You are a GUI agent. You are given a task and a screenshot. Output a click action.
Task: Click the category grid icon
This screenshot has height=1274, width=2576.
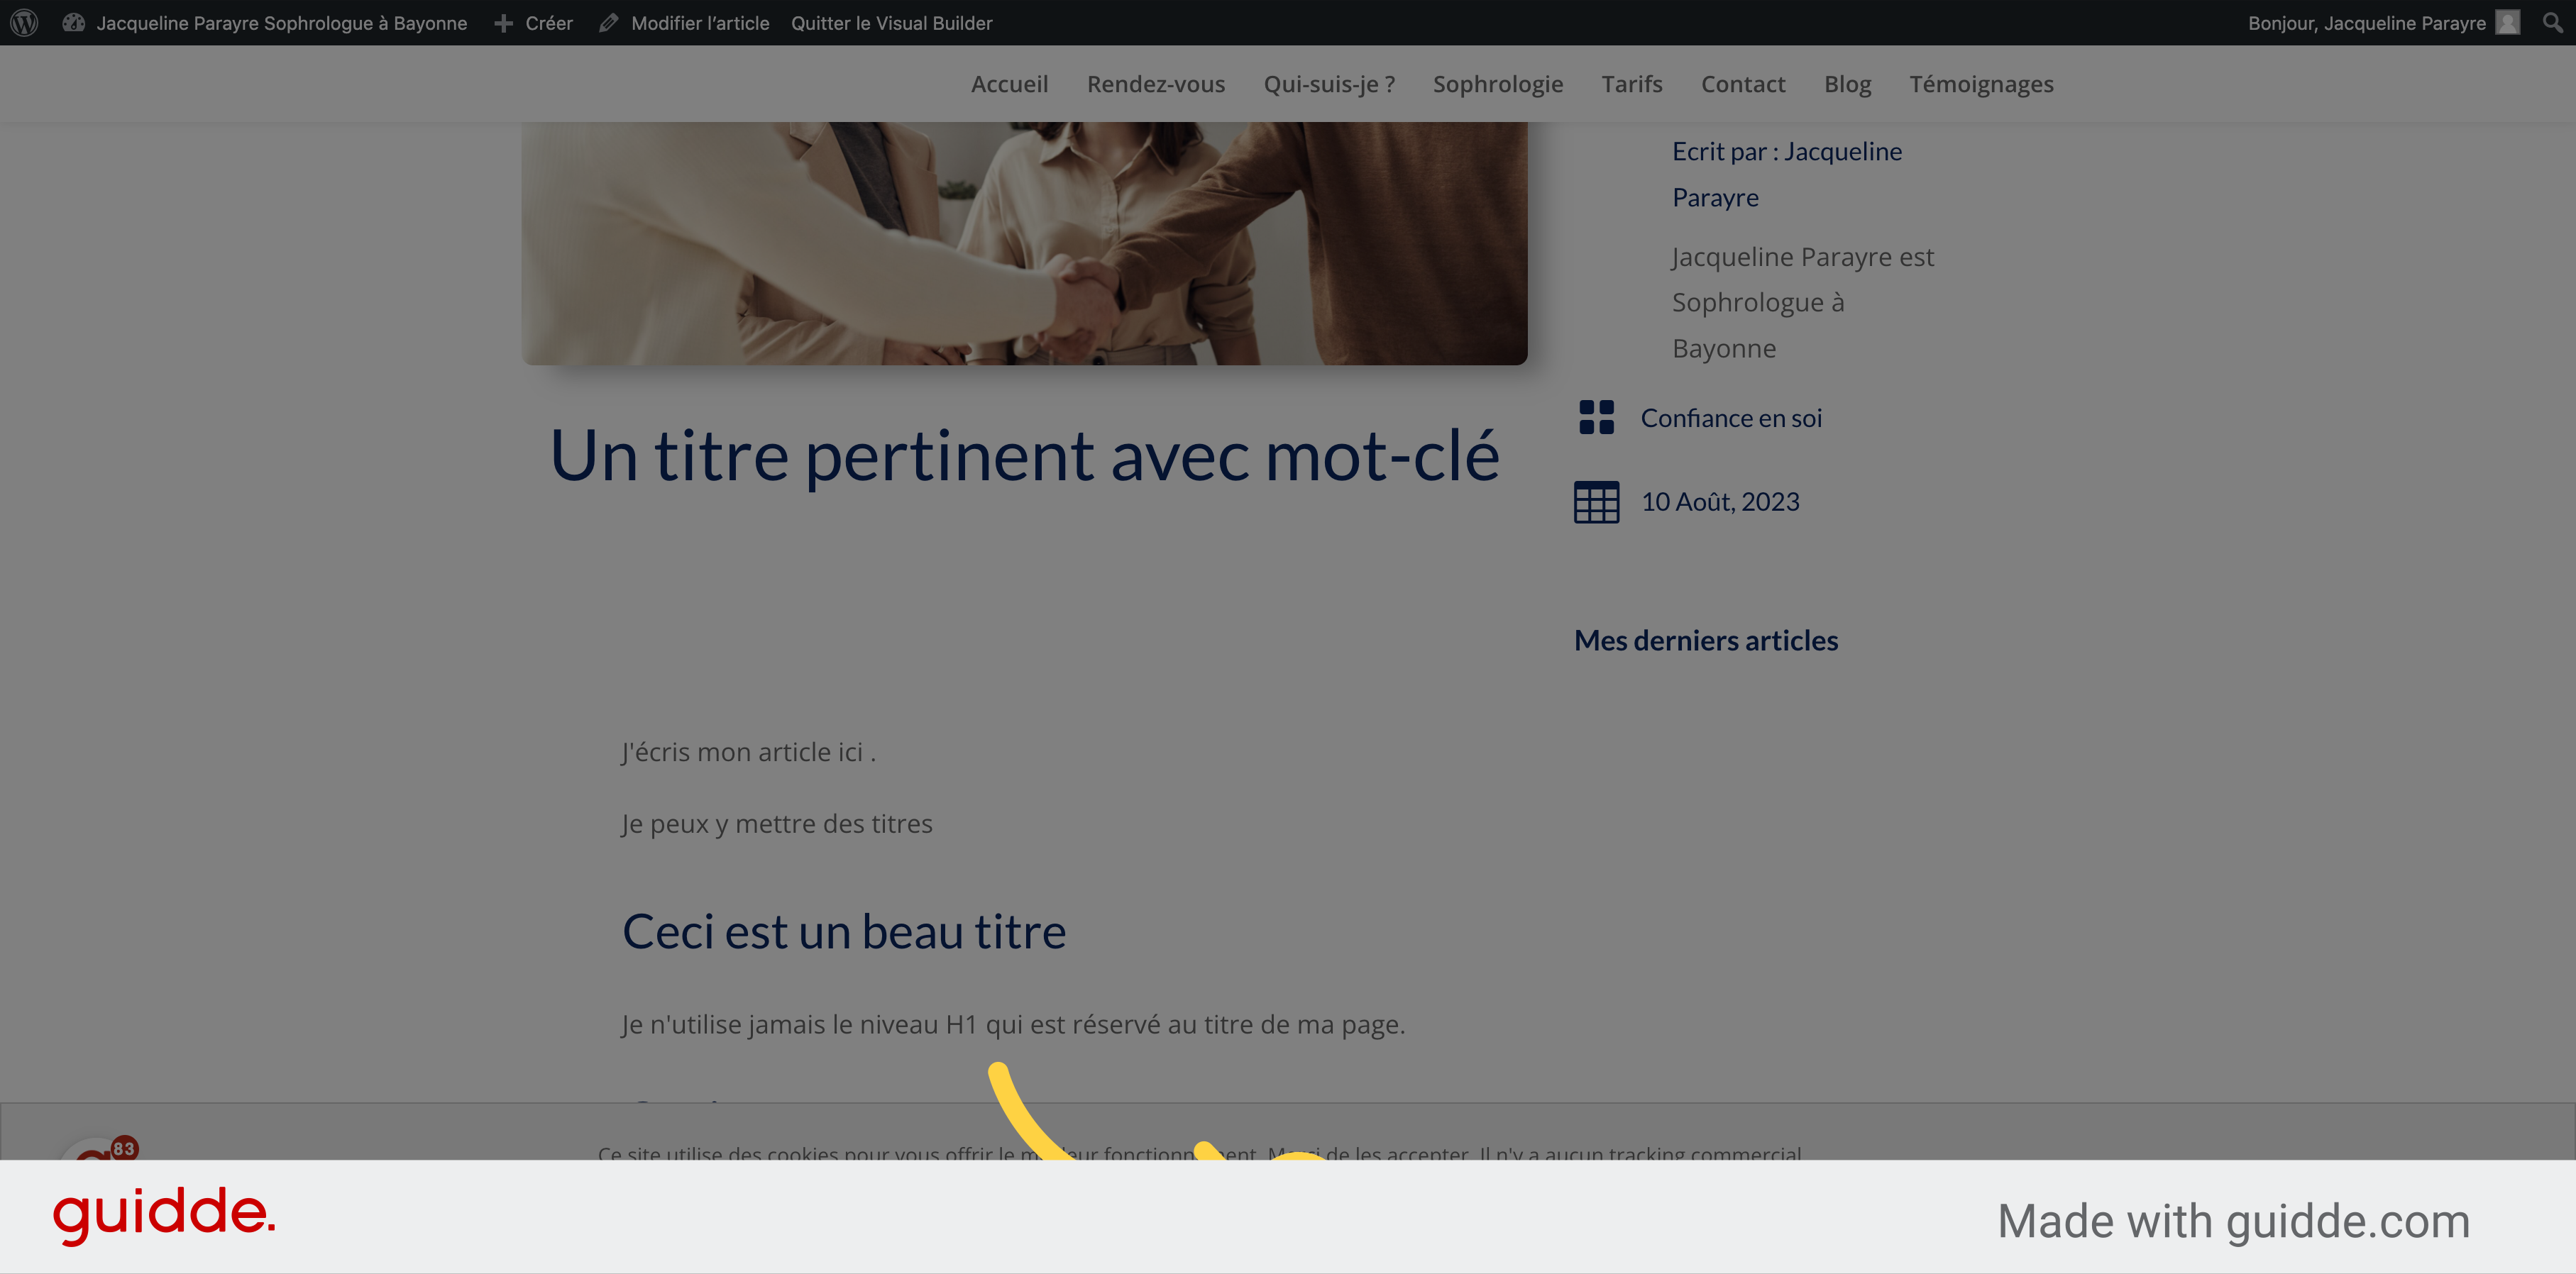(1596, 418)
